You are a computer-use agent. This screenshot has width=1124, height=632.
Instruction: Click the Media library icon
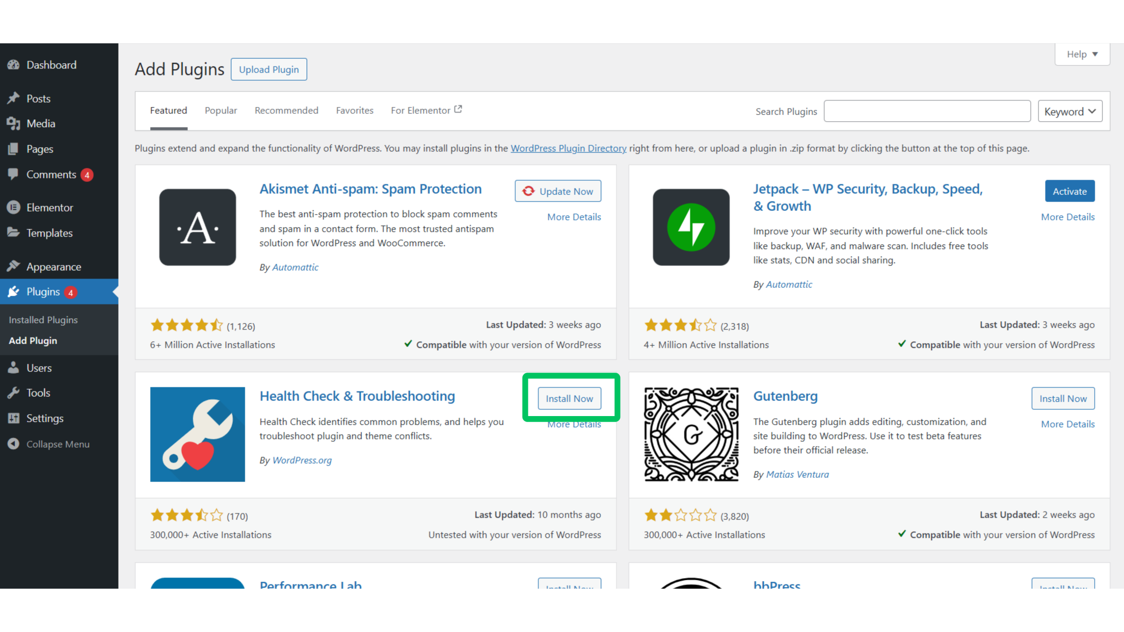[14, 124]
